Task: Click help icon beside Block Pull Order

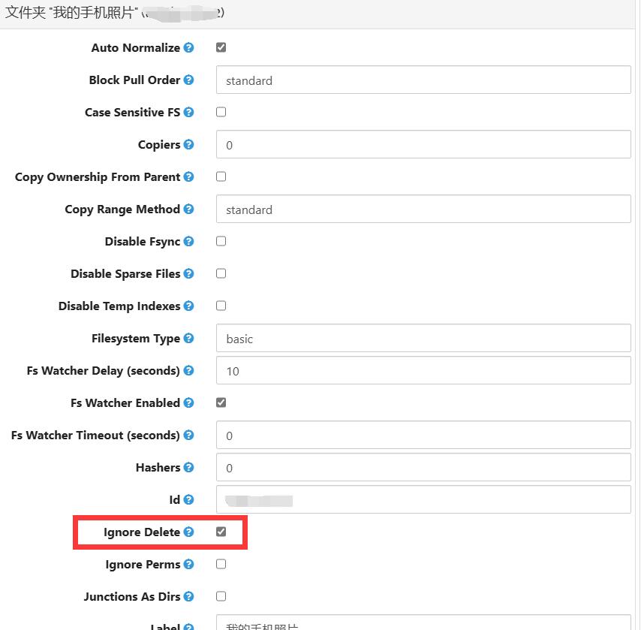Action: 188,80
